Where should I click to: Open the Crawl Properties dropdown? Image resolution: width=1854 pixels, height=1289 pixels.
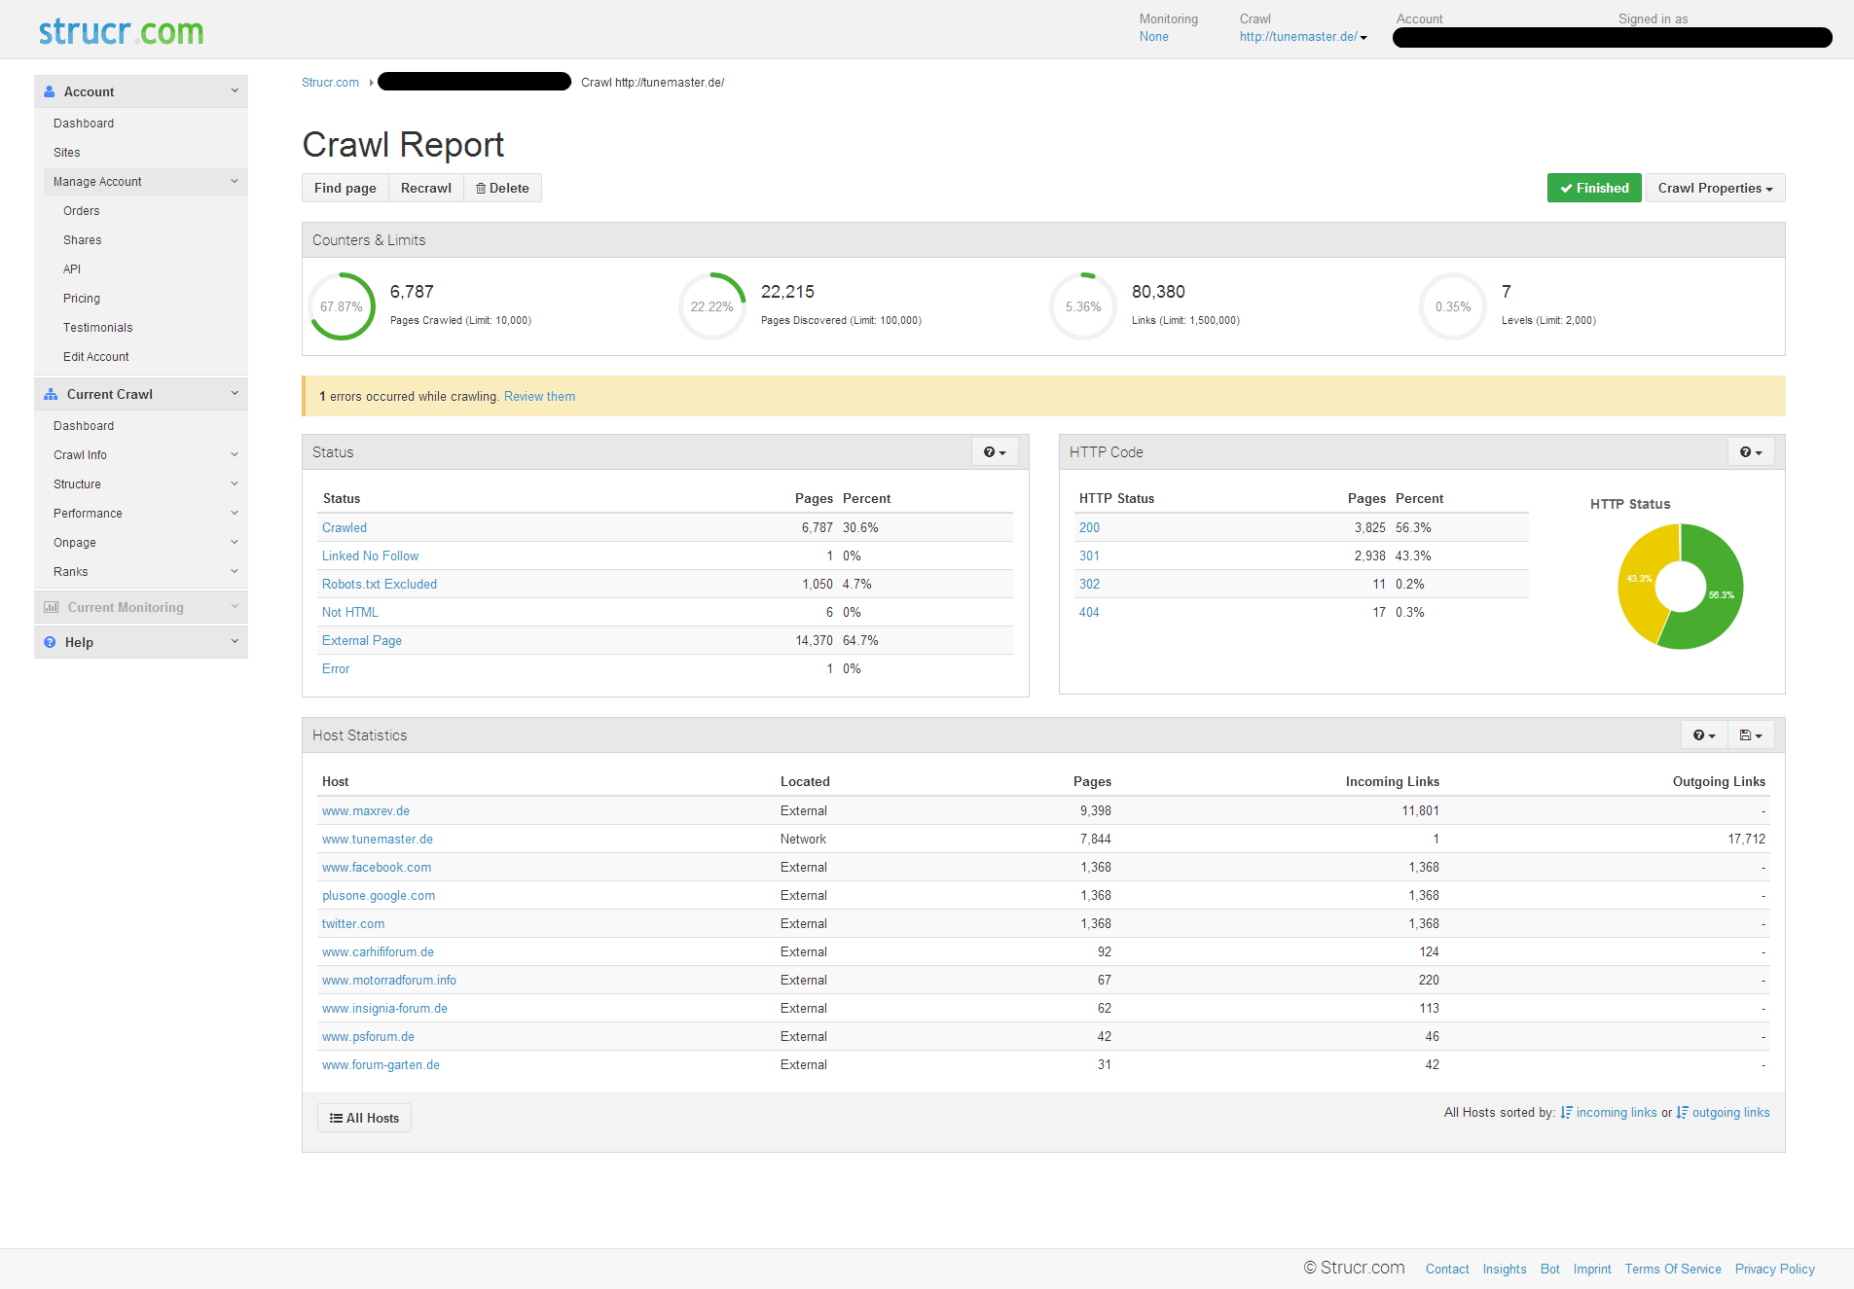point(1715,189)
